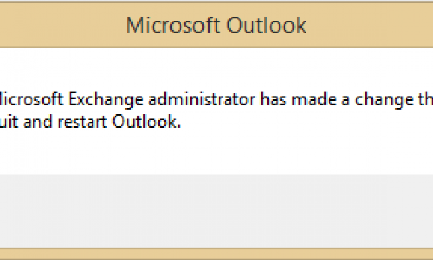Click the title bar right of the title
The width and height of the screenshot is (433, 260).
pos(370,25)
